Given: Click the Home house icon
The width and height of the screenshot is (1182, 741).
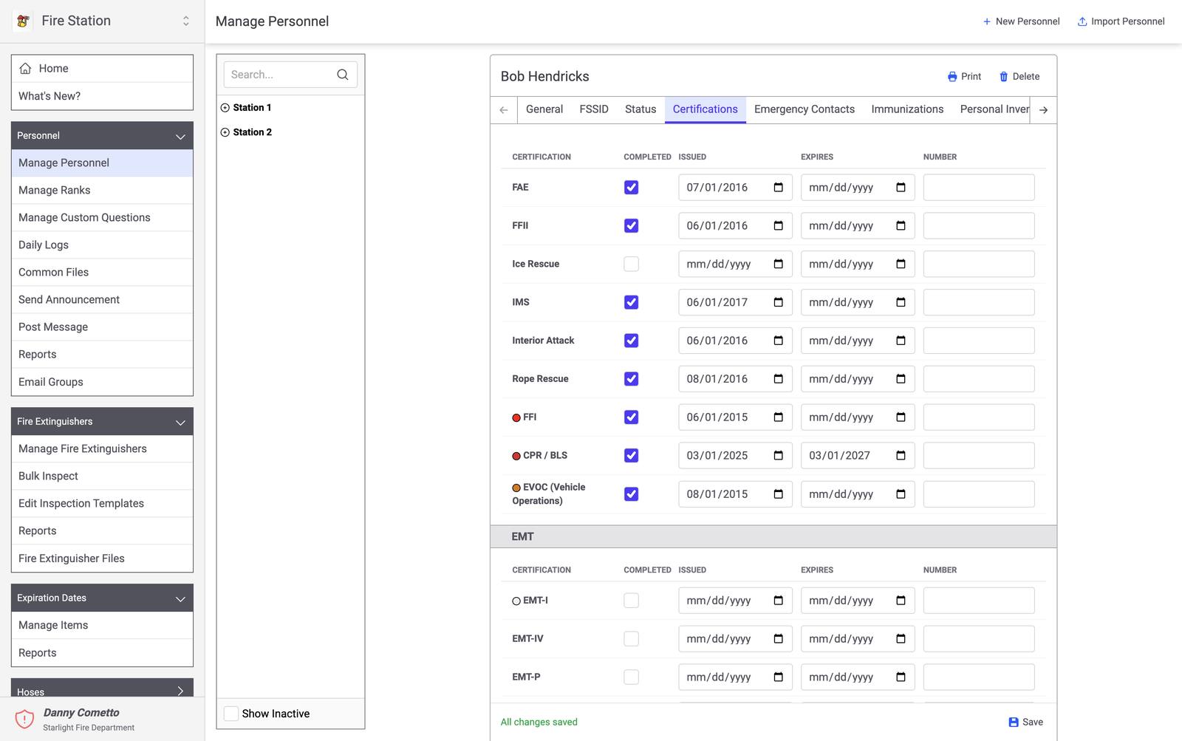Looking at the screenshot, I should pyautogui.click(x=25, y=68).
